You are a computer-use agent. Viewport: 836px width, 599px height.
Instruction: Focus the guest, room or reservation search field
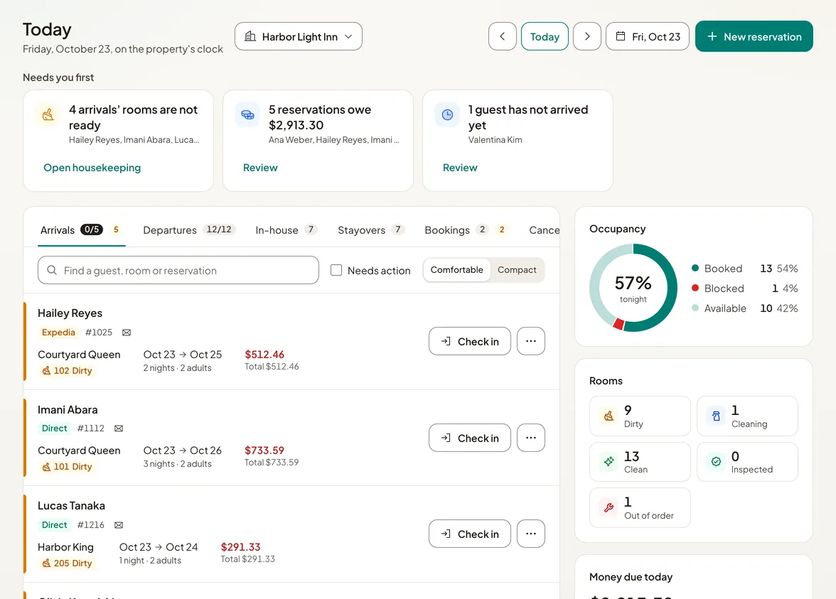click(178, 270)
